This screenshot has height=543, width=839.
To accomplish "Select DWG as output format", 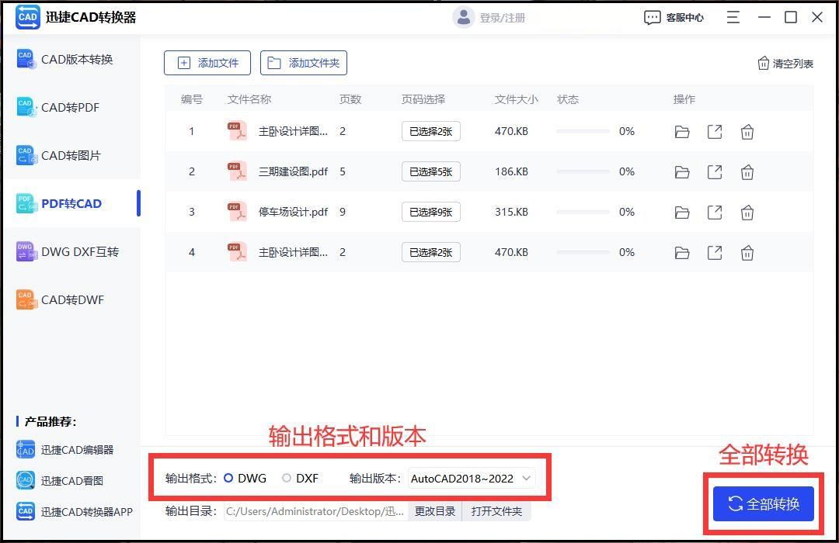I will pos(228,479).
